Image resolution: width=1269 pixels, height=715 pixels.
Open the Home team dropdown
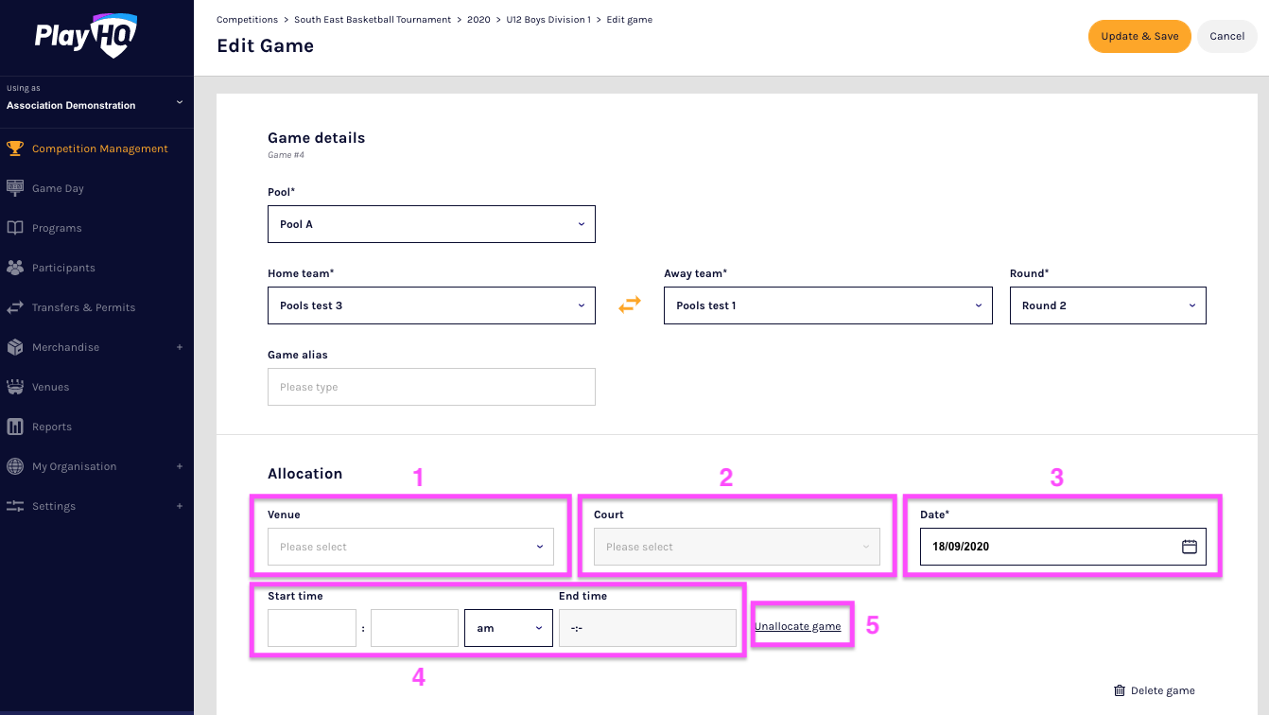431,305
